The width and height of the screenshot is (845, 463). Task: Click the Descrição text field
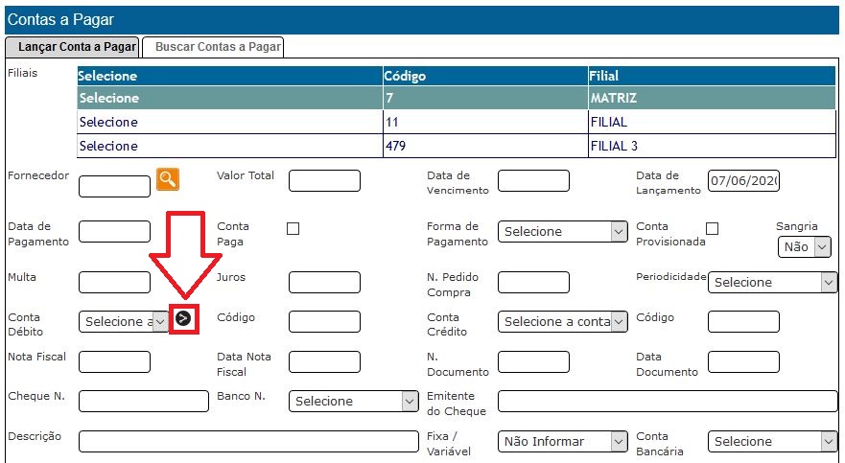pos(248,442)
